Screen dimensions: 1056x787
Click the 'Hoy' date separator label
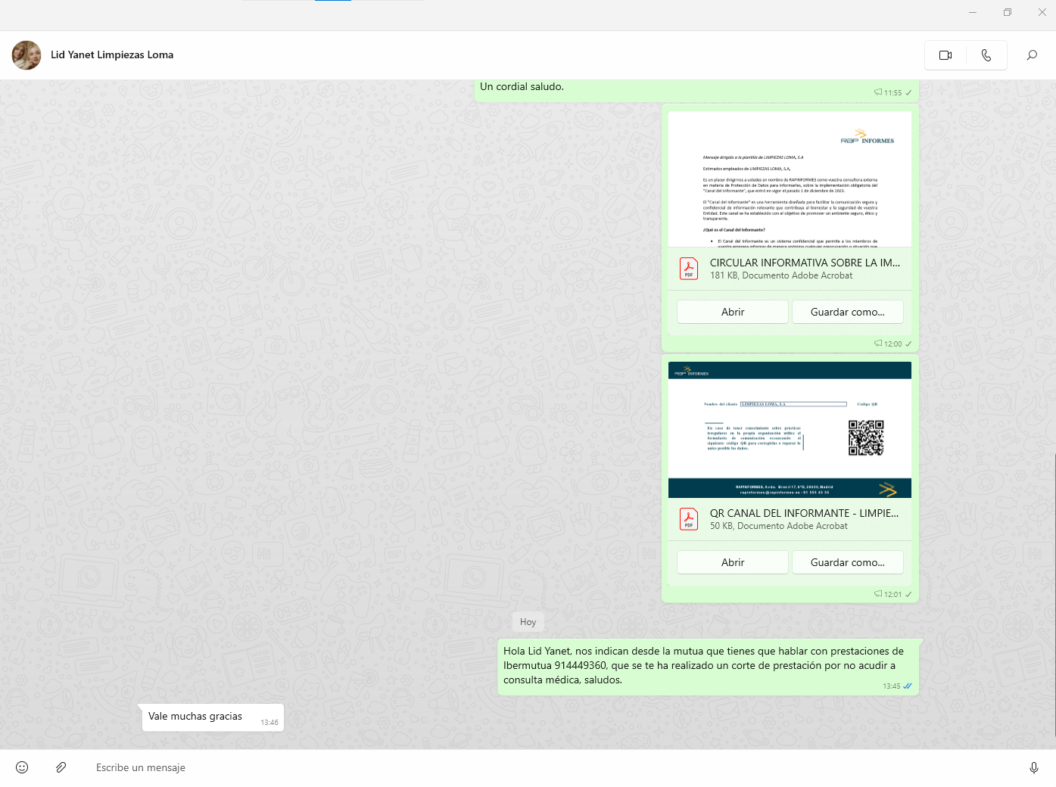point(528,622)
